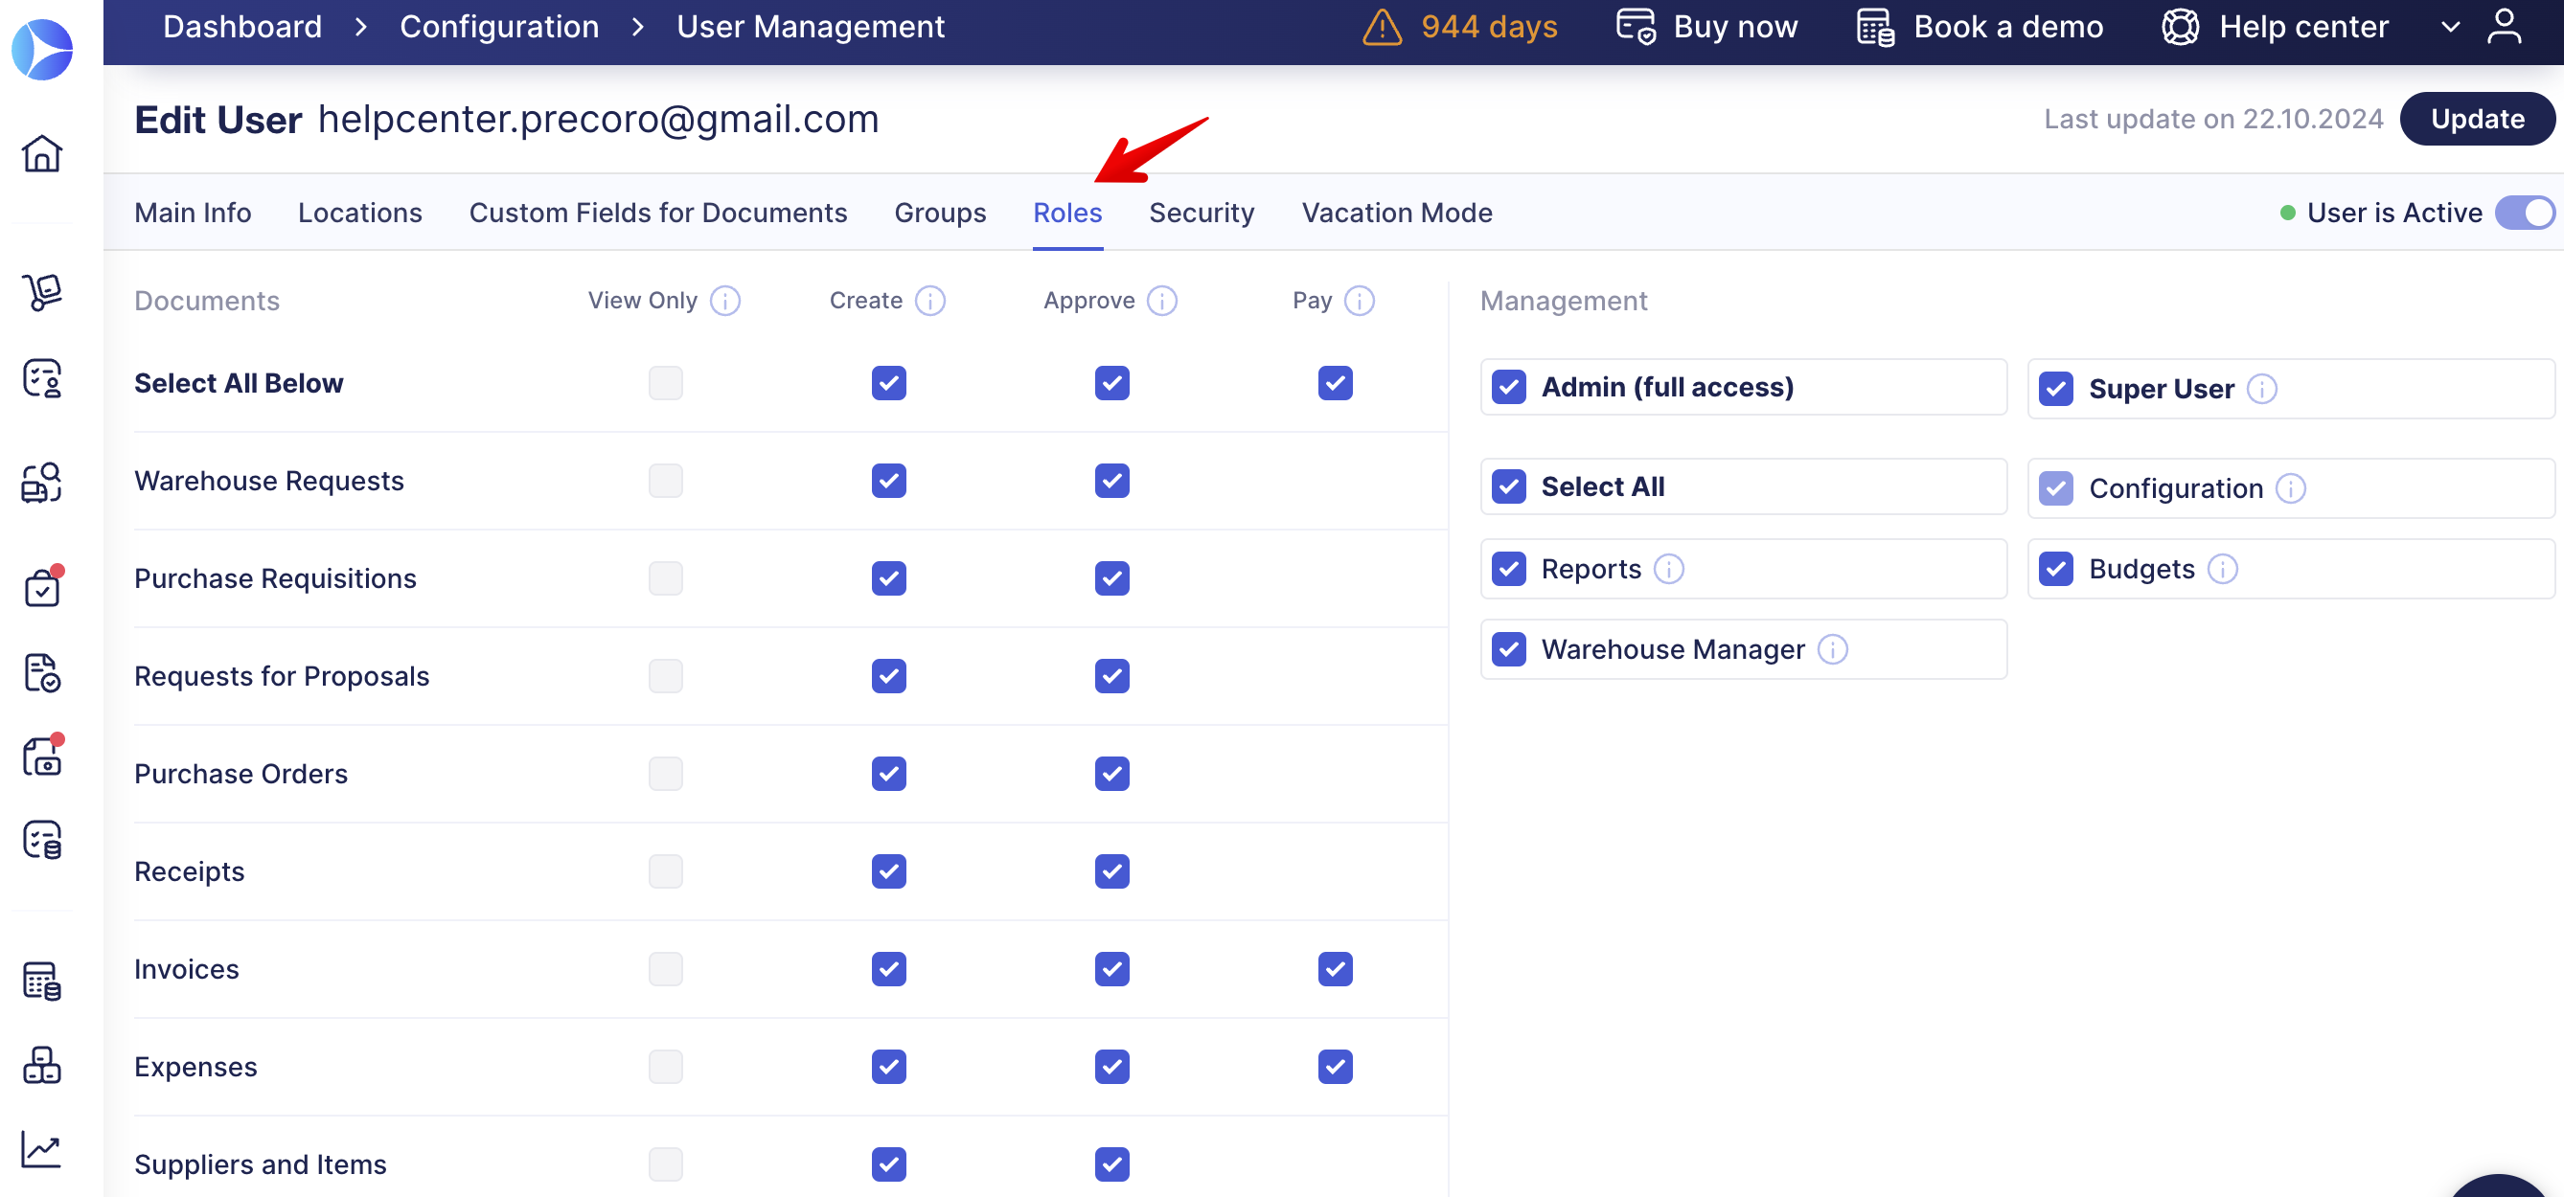Uncheck Pay for Expenses
This screenshot has width=2564, height=1197.
(1335, 1067)
